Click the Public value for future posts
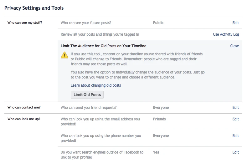The height and width of the screenshot is (162, 247). tap(158, 23)
